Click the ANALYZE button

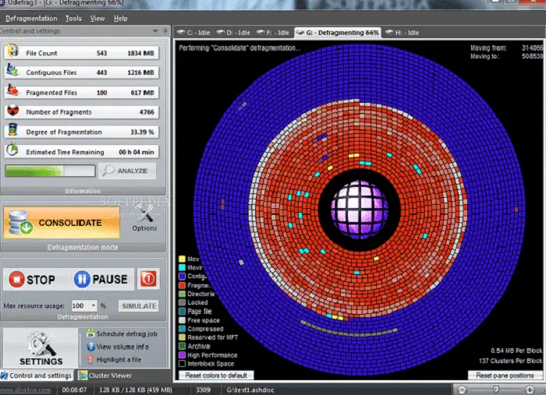[126, 171]
